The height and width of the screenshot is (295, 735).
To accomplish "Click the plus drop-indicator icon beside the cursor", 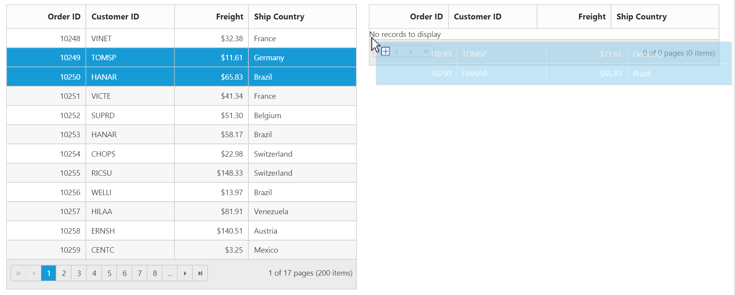I will coord(386,51).
